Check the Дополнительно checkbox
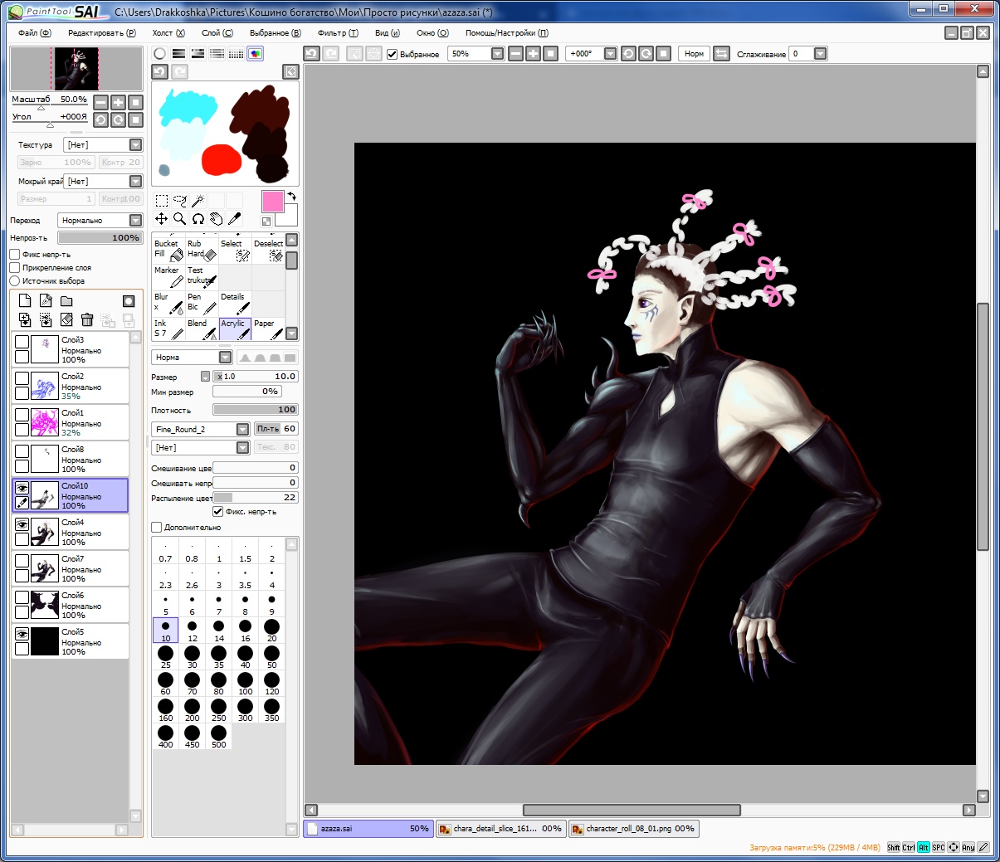The image size is (1000, 862). coord(157,527)
